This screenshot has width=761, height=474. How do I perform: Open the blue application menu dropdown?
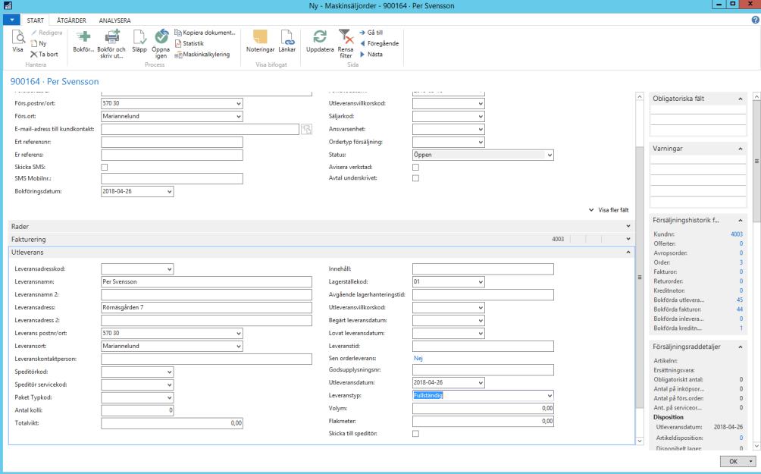point(11,20)
